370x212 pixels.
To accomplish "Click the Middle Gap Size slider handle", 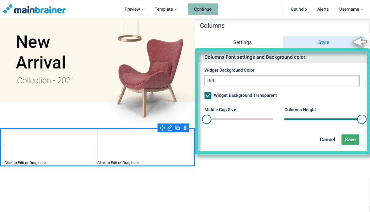I will 206,119.
